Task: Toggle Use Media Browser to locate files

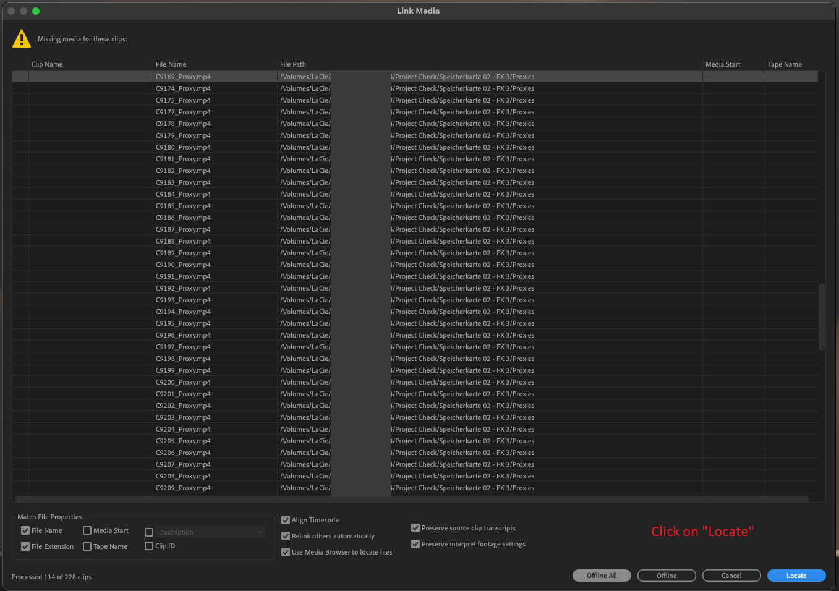Action: coord(286,552)
